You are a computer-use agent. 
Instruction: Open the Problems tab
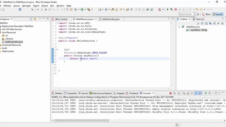pos(132,93)
